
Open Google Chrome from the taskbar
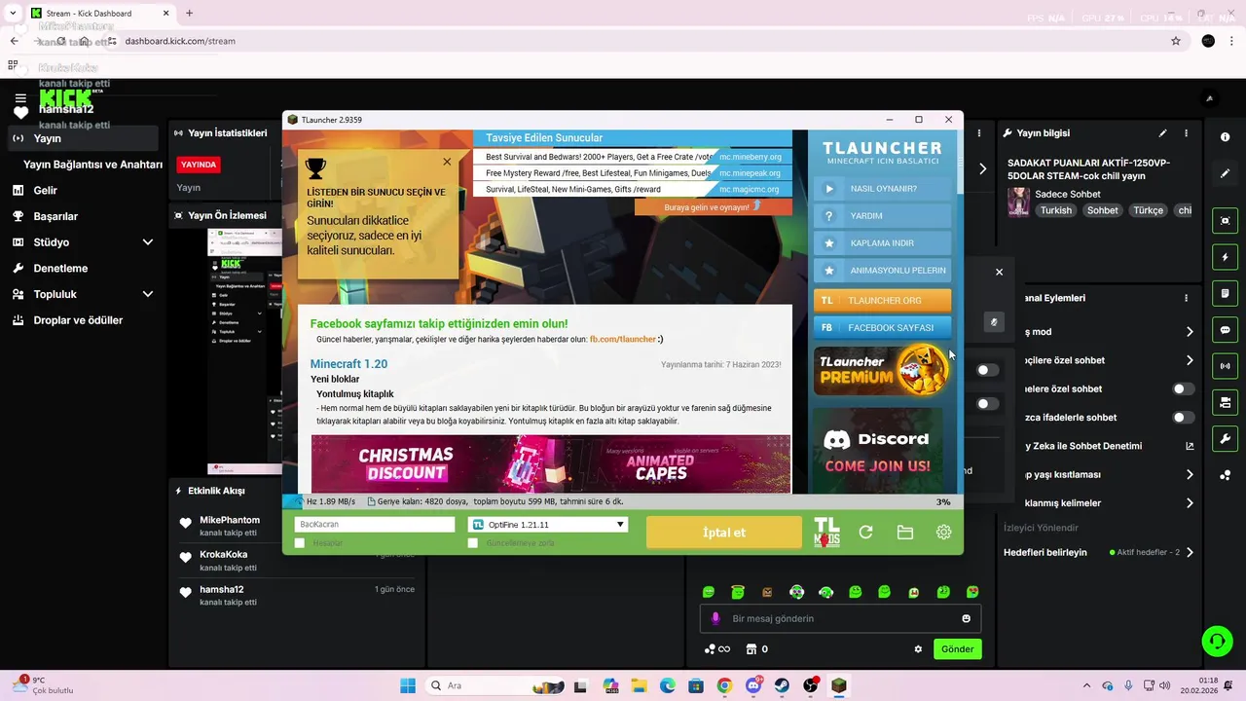click(724, 685)
